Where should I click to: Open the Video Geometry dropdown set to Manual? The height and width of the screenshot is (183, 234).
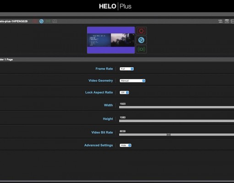(x=132, y=81)
